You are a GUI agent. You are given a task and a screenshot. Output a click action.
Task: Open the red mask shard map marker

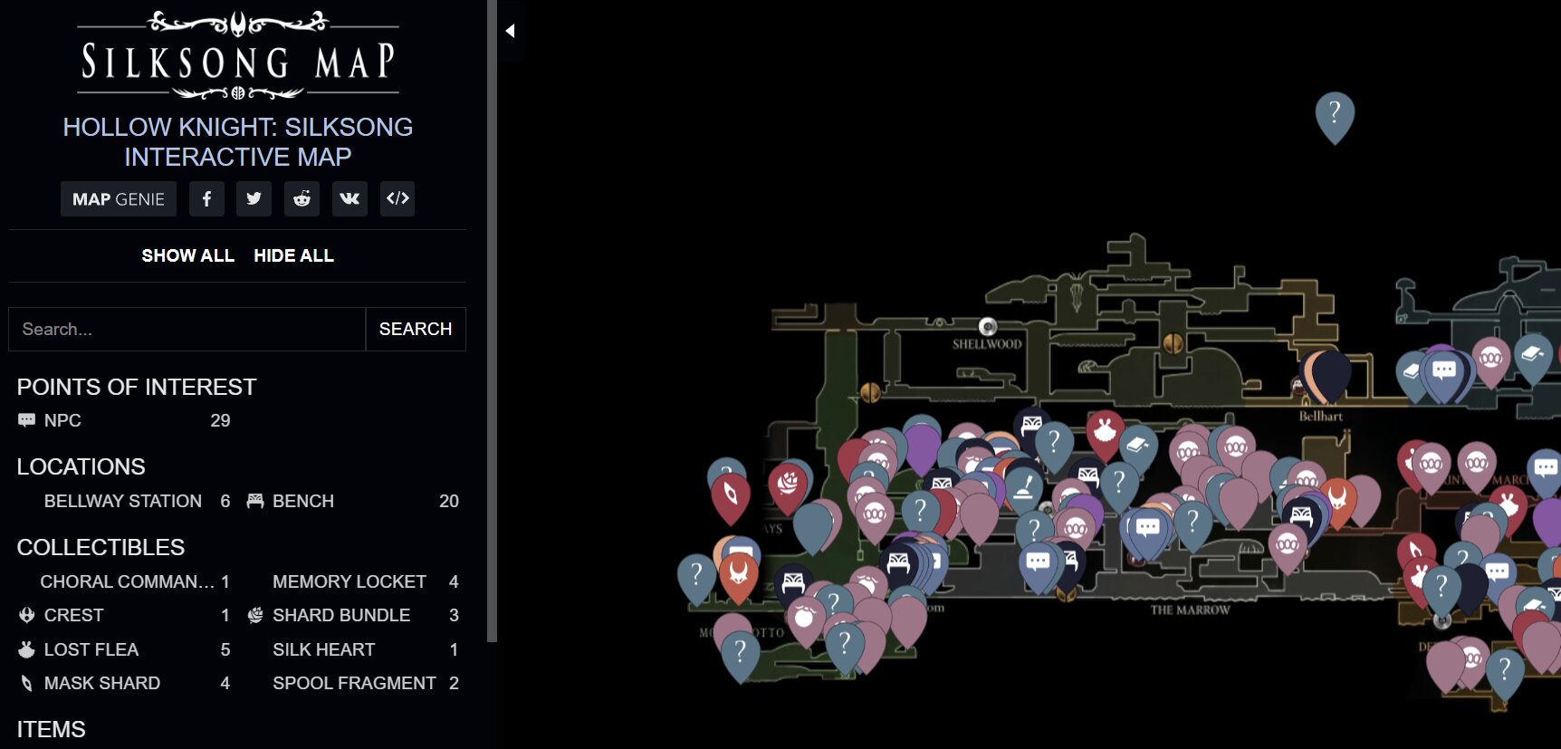(730, 496)
